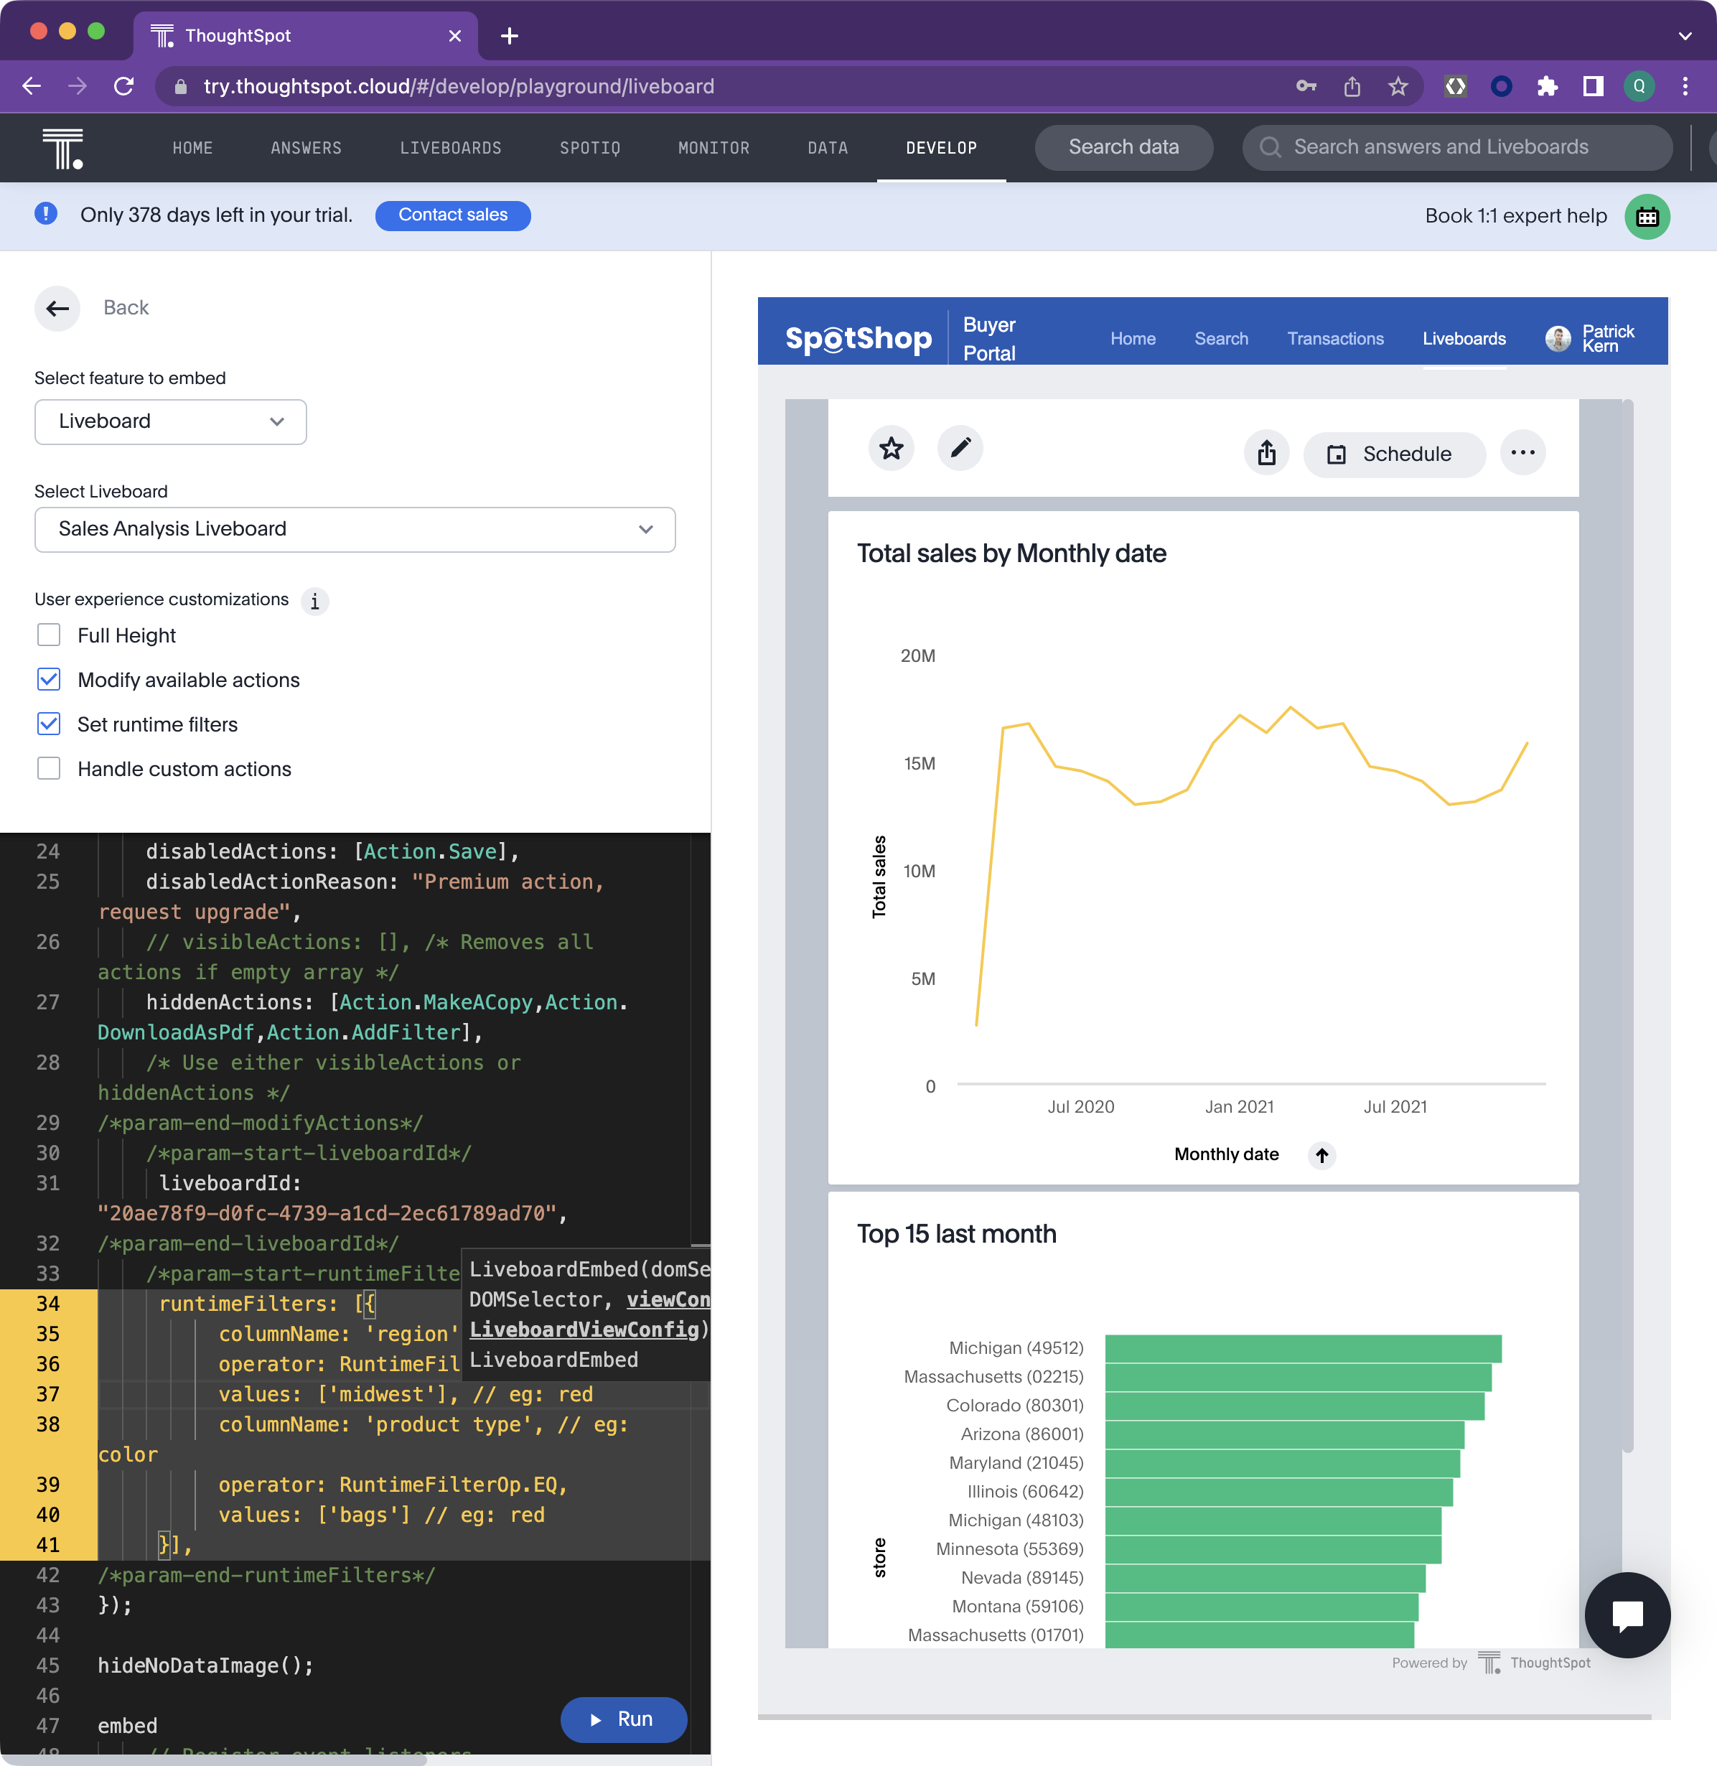
Task: Open the Extensions puzzle icon
Action: point(1548,85)
